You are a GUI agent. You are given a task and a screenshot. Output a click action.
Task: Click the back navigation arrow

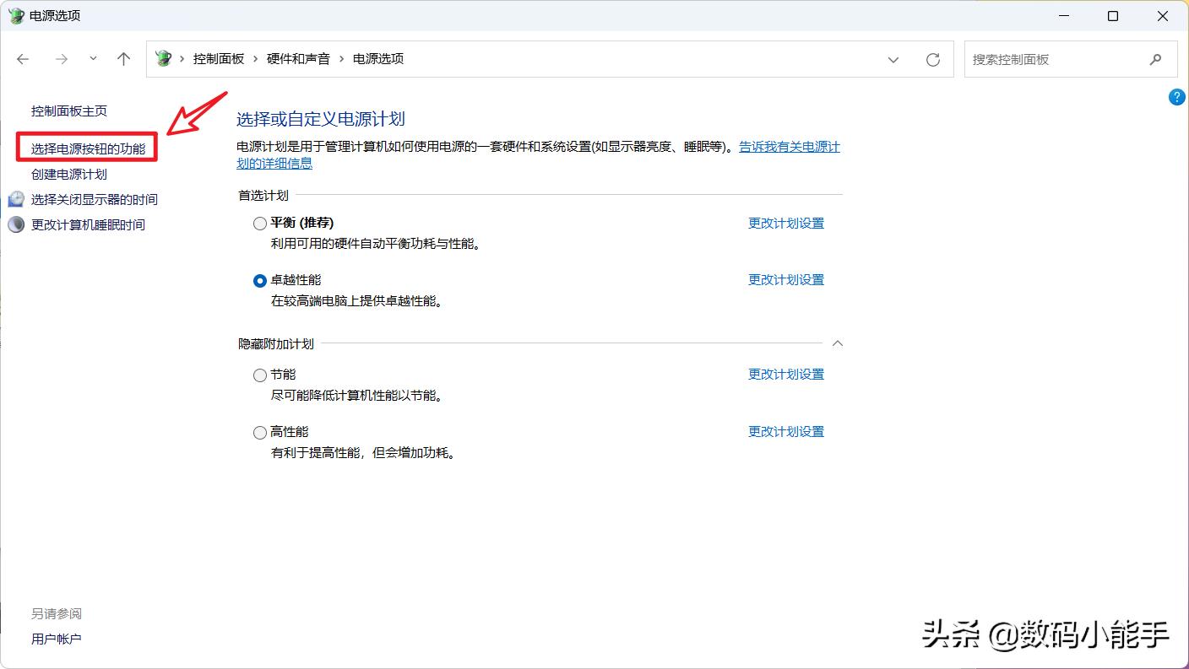[23, 59]
